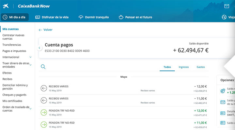Select the Ingresos tab

183,67
